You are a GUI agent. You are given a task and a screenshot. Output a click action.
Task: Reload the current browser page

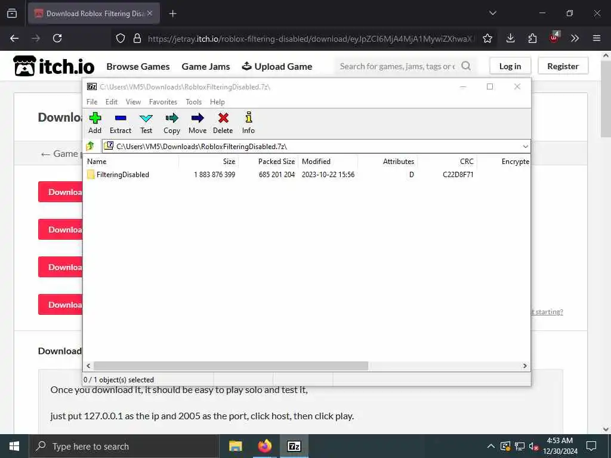57,38
